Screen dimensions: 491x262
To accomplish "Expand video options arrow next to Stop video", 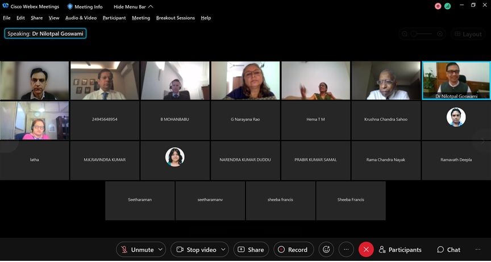I will point(223,249).
